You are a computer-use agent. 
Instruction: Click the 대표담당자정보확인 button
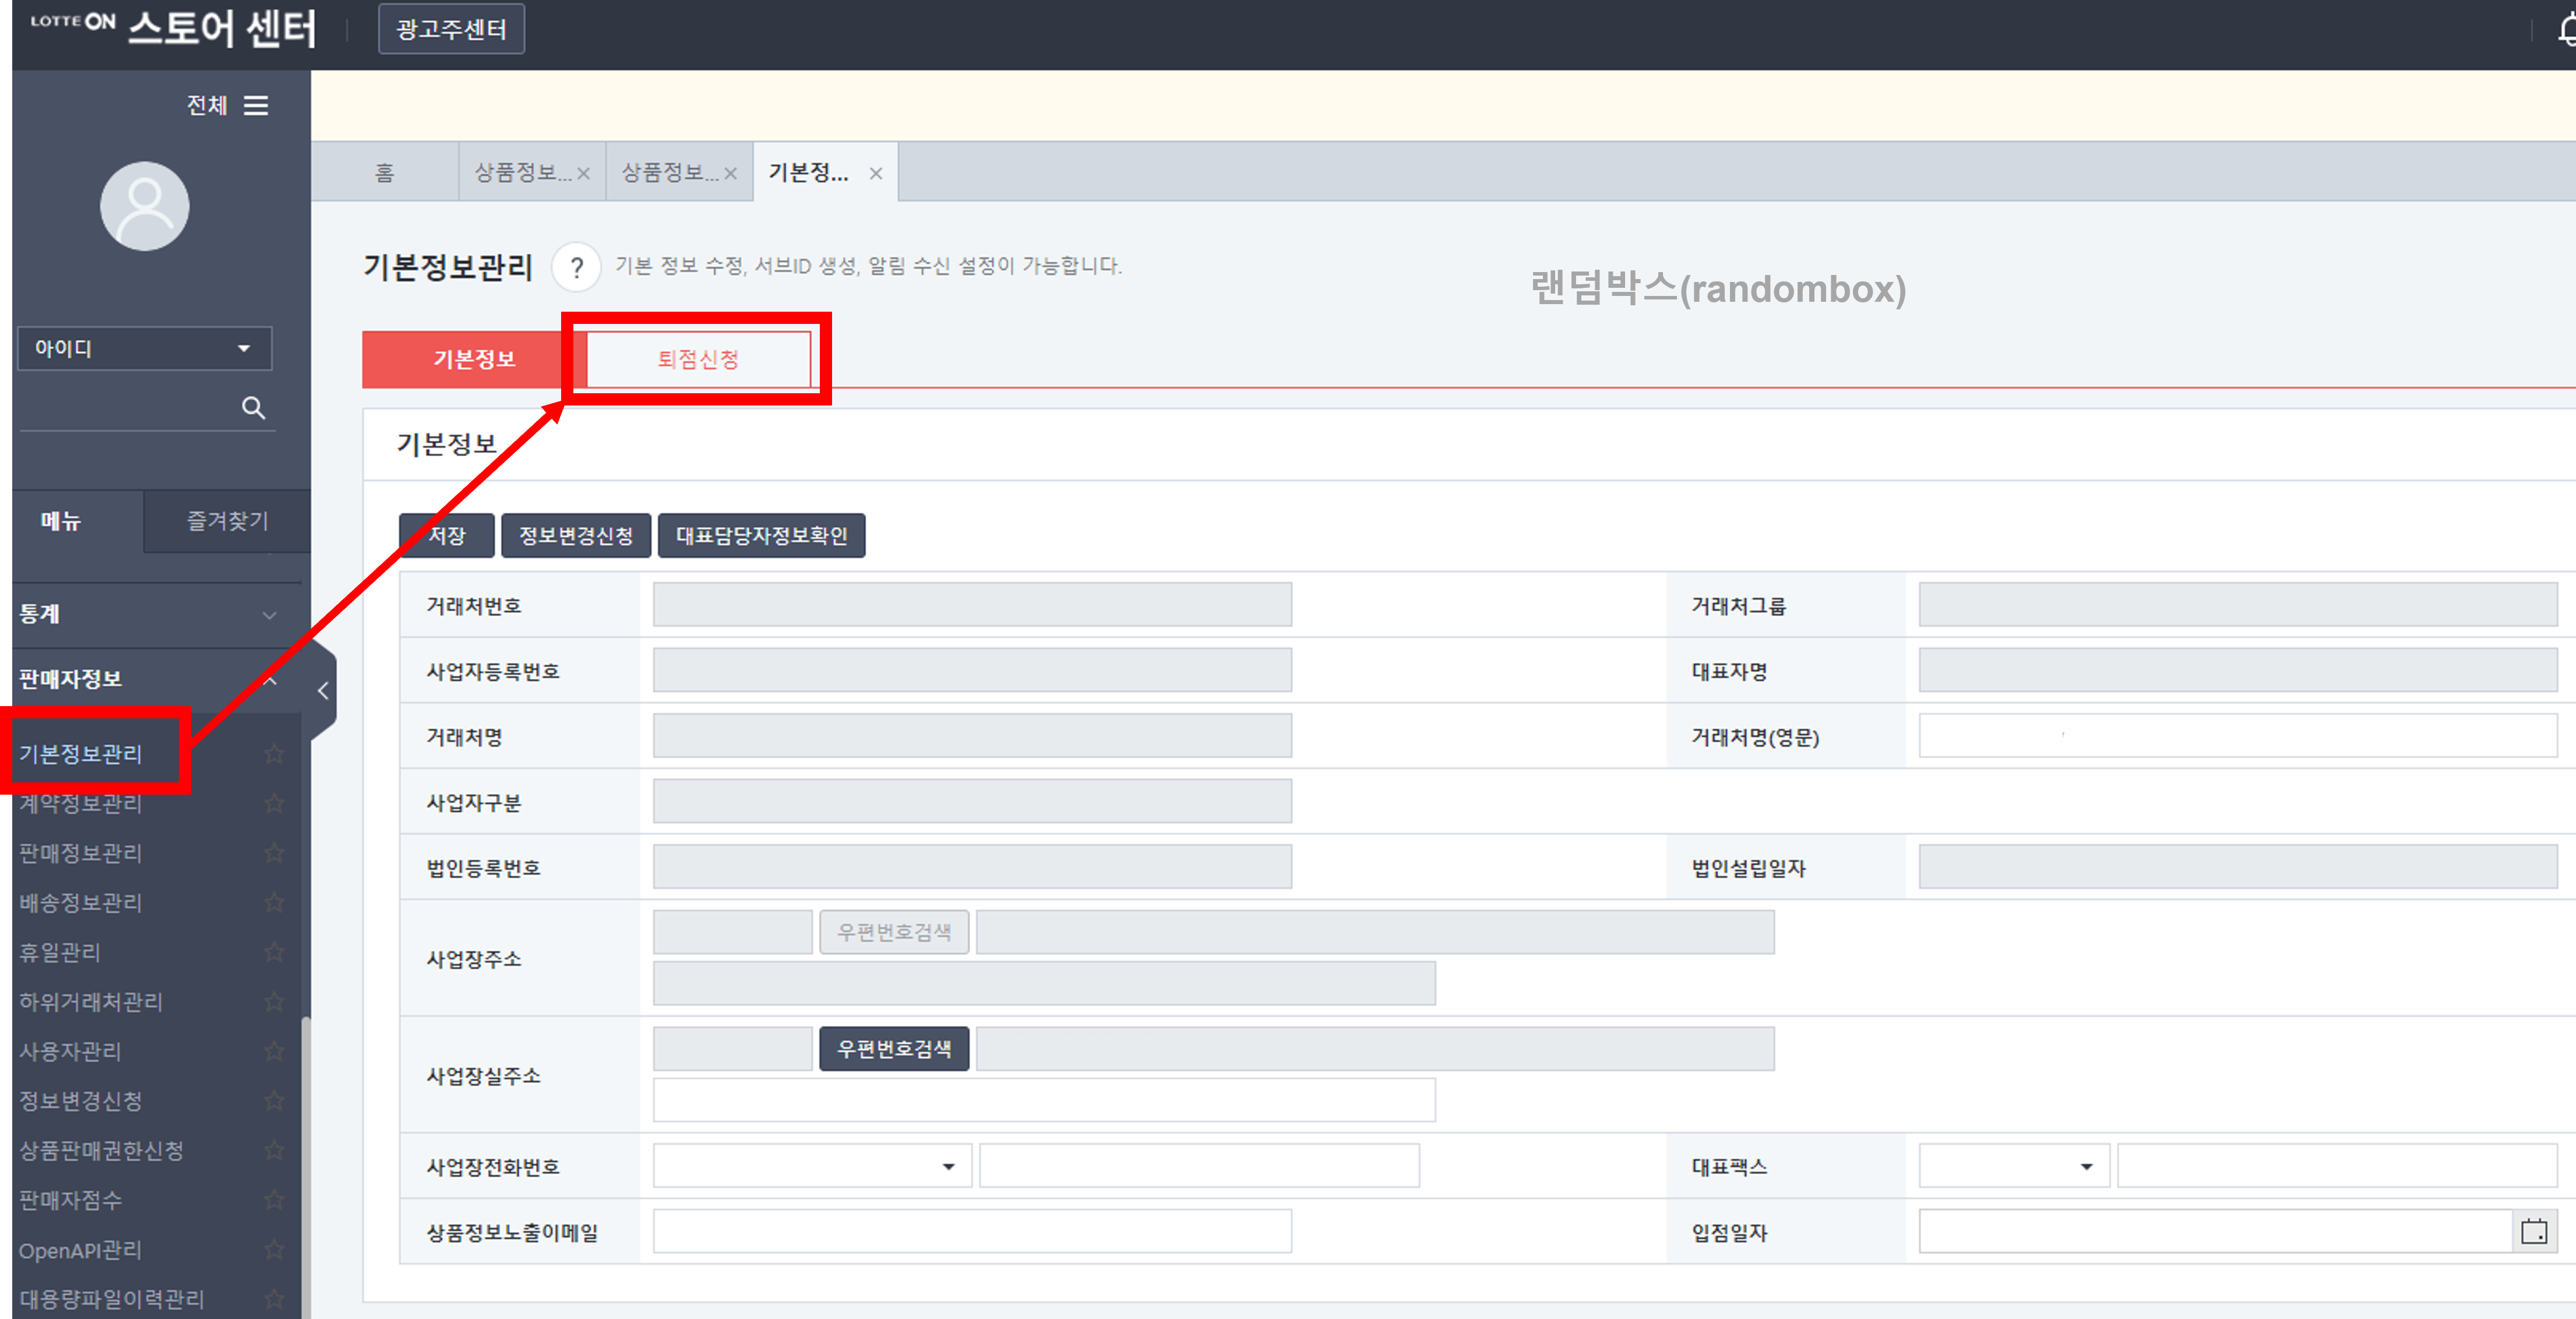(761, 535)
